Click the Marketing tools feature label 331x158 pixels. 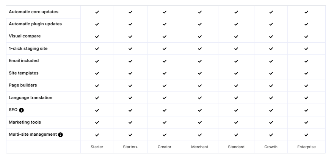coord(25,122)
